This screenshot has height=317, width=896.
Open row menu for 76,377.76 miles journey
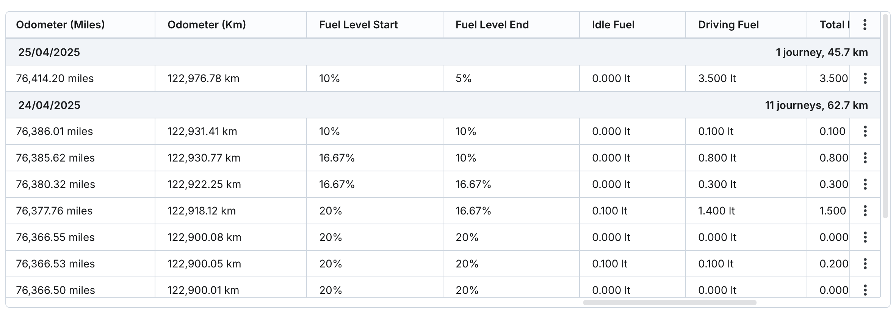865,211
